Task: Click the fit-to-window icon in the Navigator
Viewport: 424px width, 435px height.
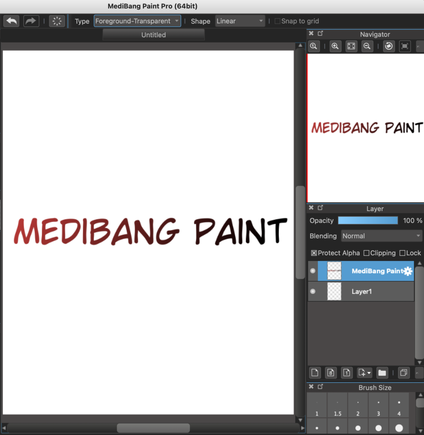Action: coord(351,46)
